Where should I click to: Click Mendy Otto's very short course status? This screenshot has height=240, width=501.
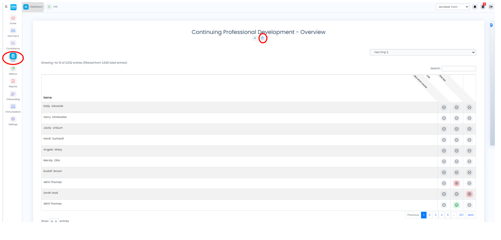(x=444, y=162)
